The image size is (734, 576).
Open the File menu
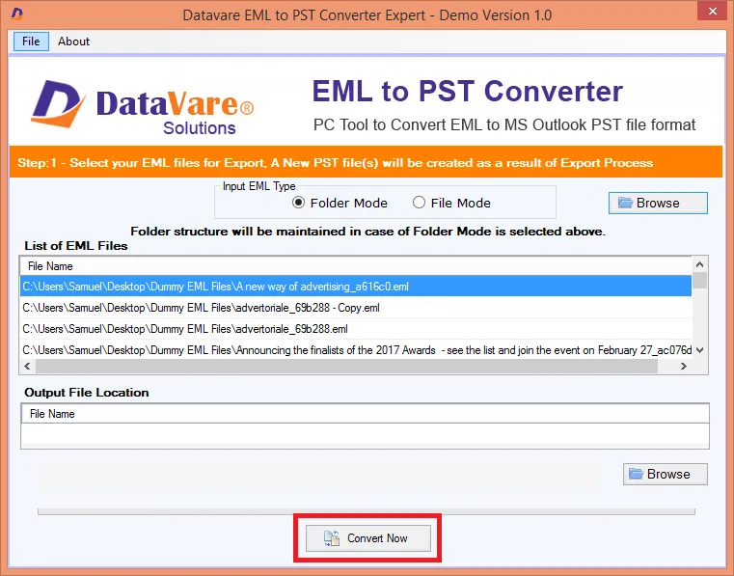tap(31, 41)
